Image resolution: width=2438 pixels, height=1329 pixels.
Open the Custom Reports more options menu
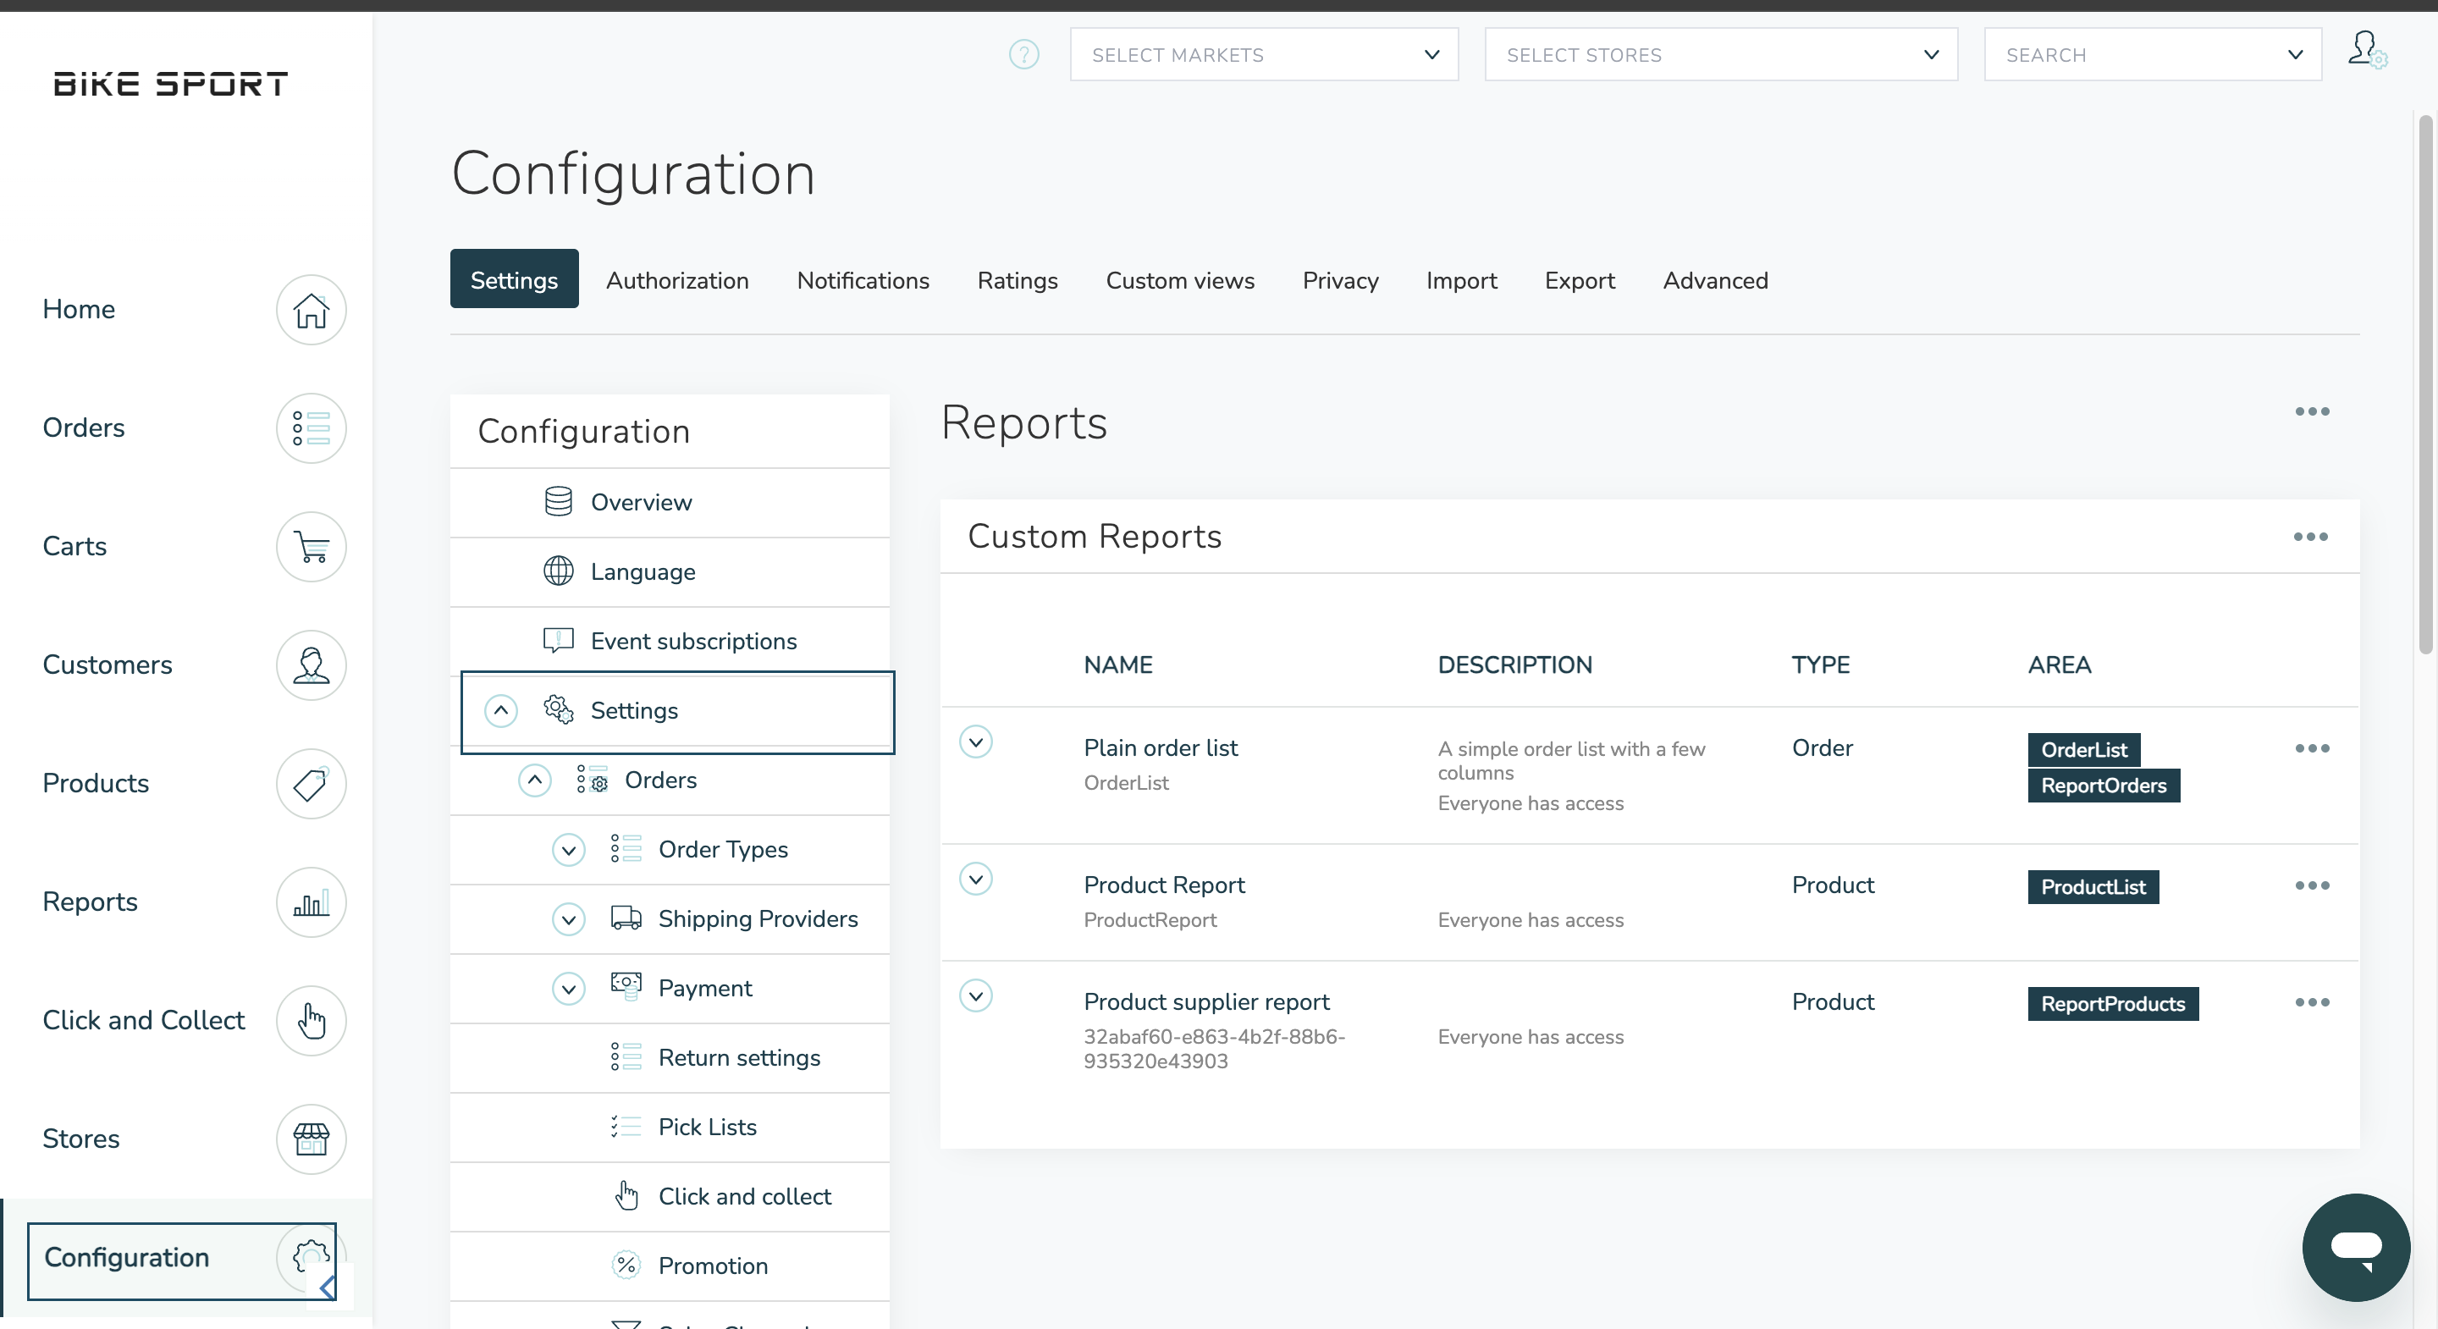2309,537
